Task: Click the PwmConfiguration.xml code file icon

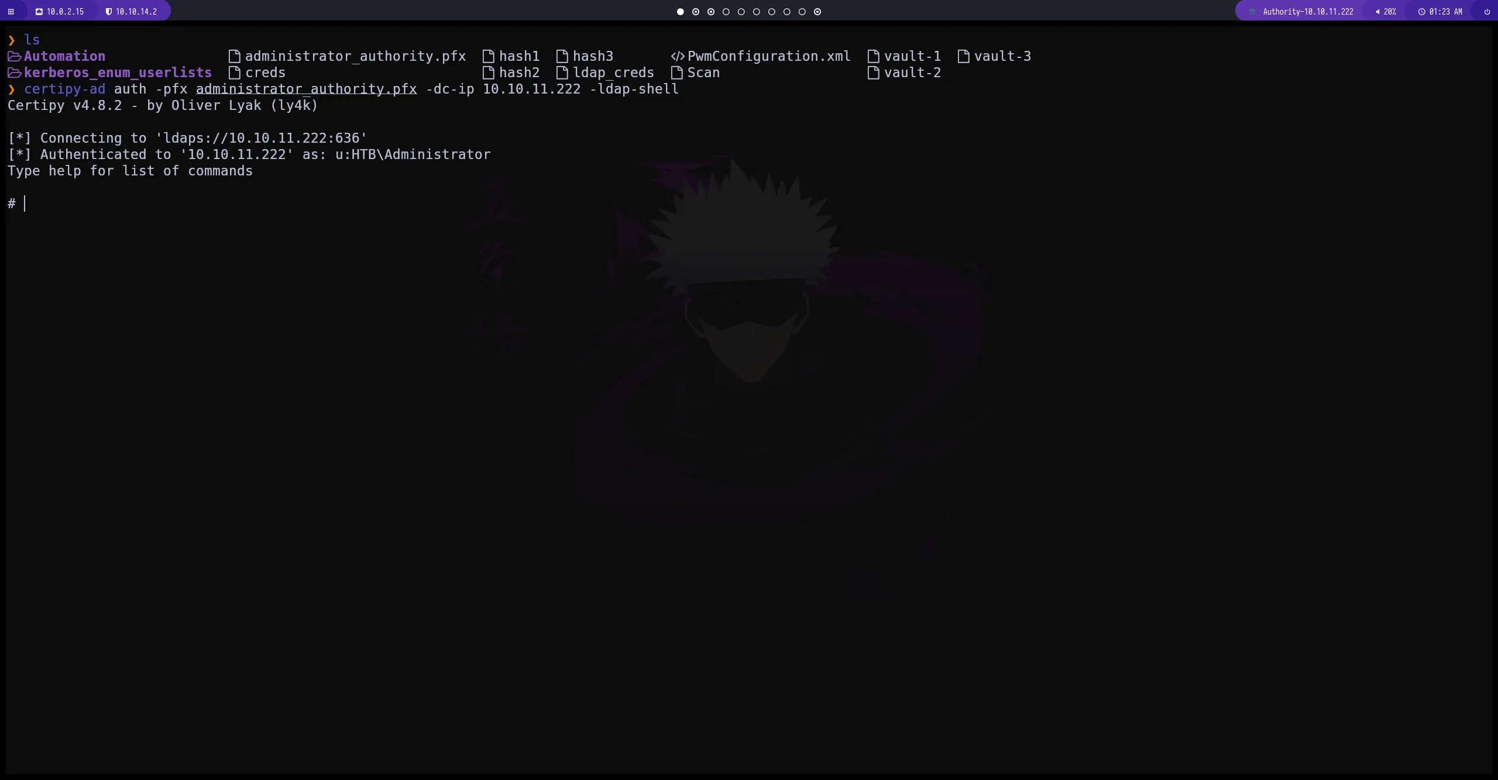Action: pyautogui.click(x=677, y=56)
